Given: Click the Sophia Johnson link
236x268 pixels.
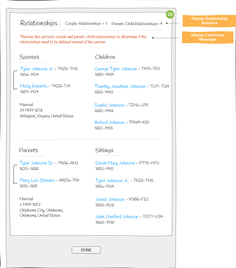Looking at the screenshot, I should click(x=109, y=105).
